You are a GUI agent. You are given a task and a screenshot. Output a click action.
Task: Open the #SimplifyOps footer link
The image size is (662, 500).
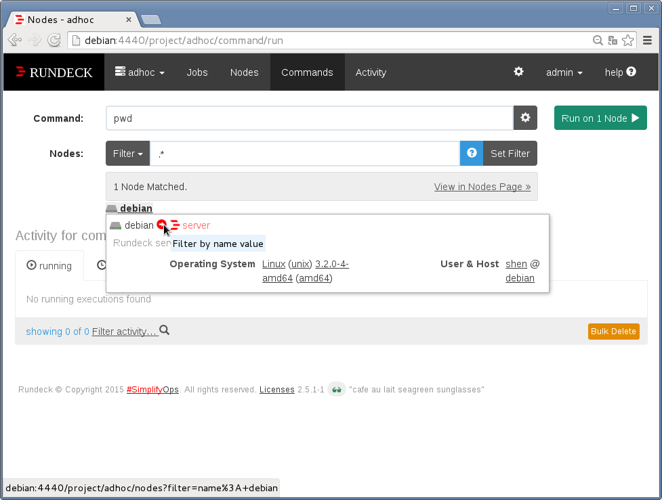(x=152, y=390)
